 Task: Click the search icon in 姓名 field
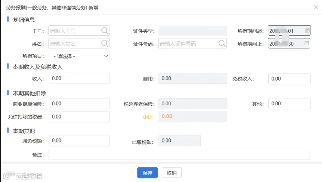point(104,44)
